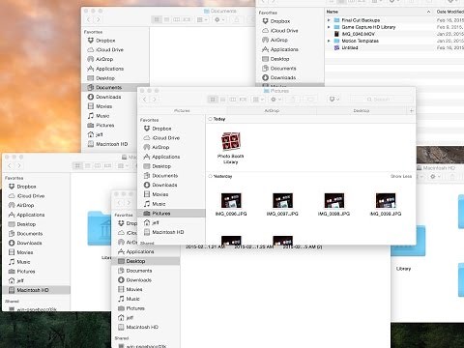Open the arrange dropdown in Pictures window

pos(258,100)
